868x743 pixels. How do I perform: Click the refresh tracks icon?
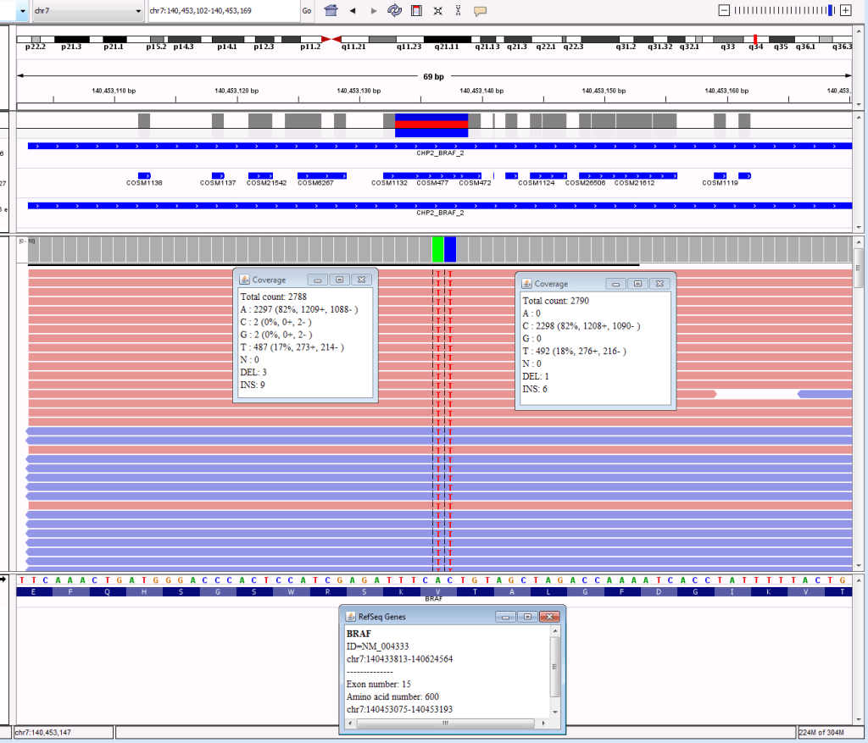point(395,11)
